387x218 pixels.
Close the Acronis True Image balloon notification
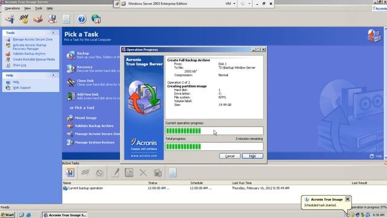point(348,199)
